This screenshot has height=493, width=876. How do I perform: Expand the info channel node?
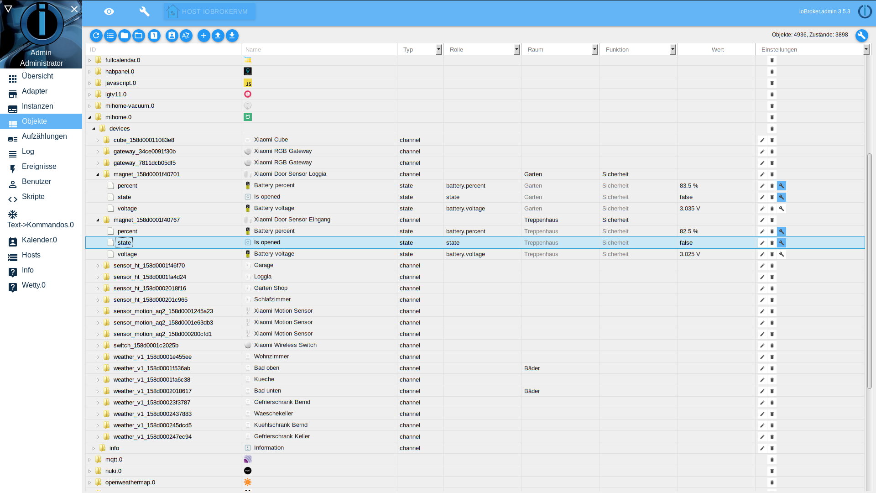click(x=94, y=448)
